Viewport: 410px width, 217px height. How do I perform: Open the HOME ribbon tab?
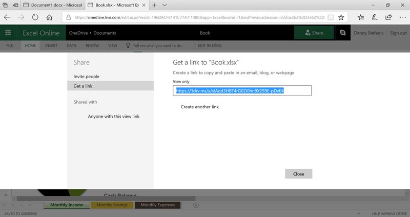[x=30, y=45]
